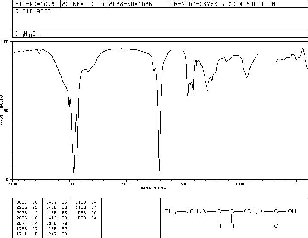Click the OH group in the structure
This screenshot has height=238, width=308.
click(x=292, y=211)
